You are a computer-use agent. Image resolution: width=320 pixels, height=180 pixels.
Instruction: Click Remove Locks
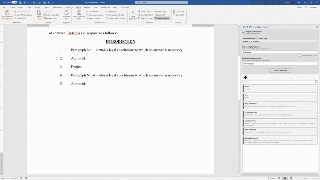point(50,18)
